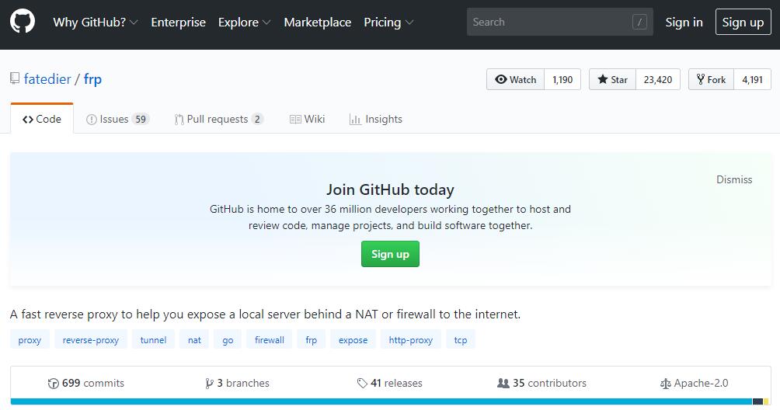Click the slash shortcut icon in search
This screenshot has width=780, height=410.
click(639, 22)
